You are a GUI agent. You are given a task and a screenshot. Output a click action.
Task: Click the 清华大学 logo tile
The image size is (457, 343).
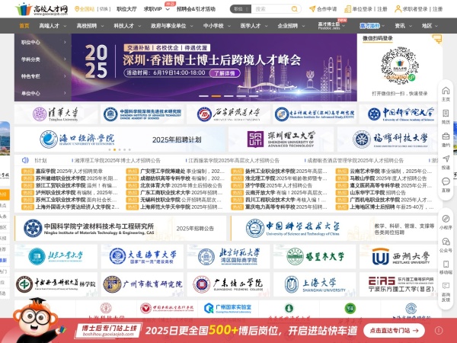click(x=56, y=114)
